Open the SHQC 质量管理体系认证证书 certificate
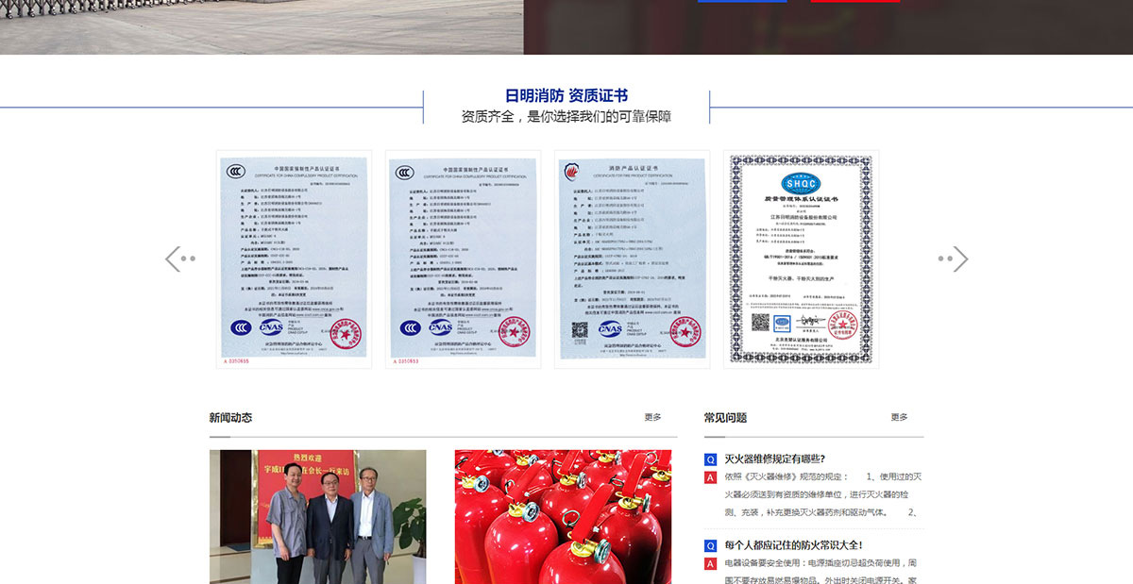Viewport: 1133px width, 584px height. click(801, 259)
